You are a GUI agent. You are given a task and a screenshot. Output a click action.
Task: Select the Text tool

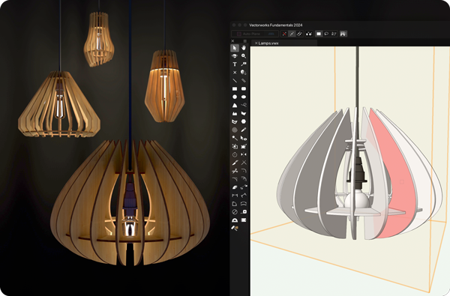click(x=235, y=64)
